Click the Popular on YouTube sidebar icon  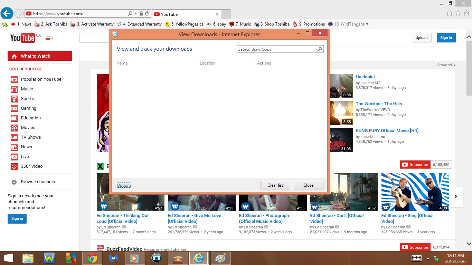click(14, 79)
